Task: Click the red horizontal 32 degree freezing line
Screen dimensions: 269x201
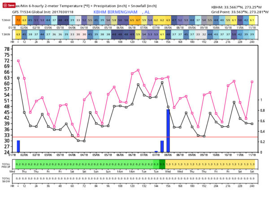Action: coord(134,137)
